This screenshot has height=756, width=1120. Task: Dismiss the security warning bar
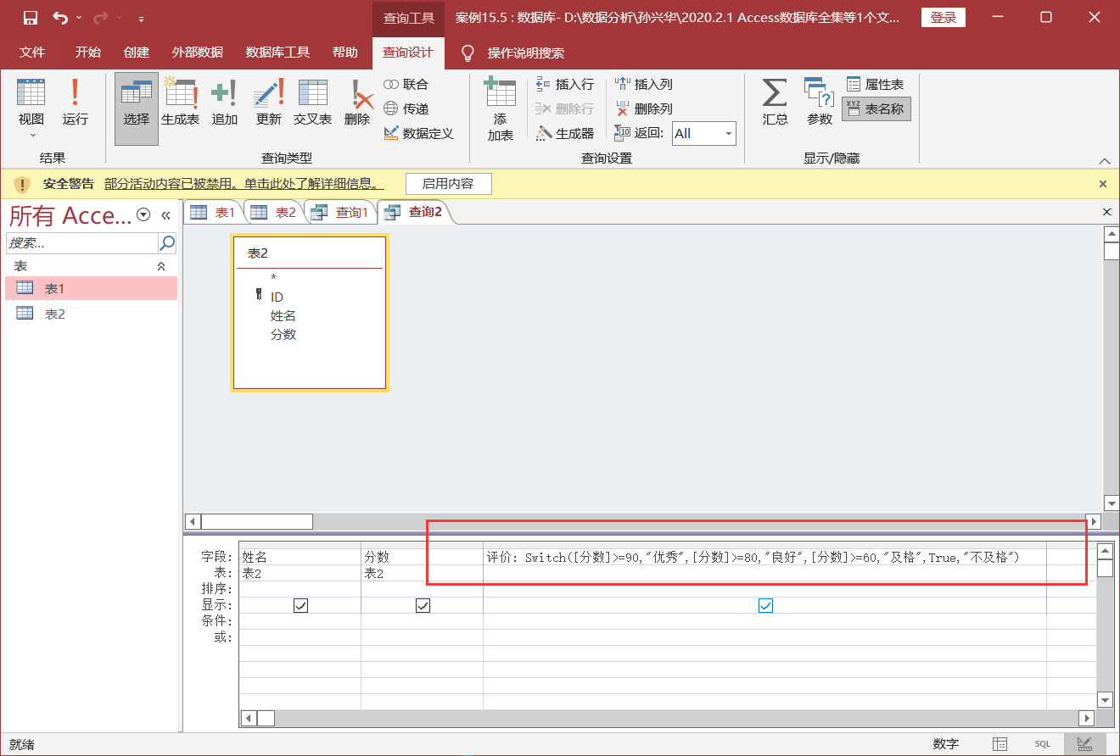click(x=1103, y=184)
